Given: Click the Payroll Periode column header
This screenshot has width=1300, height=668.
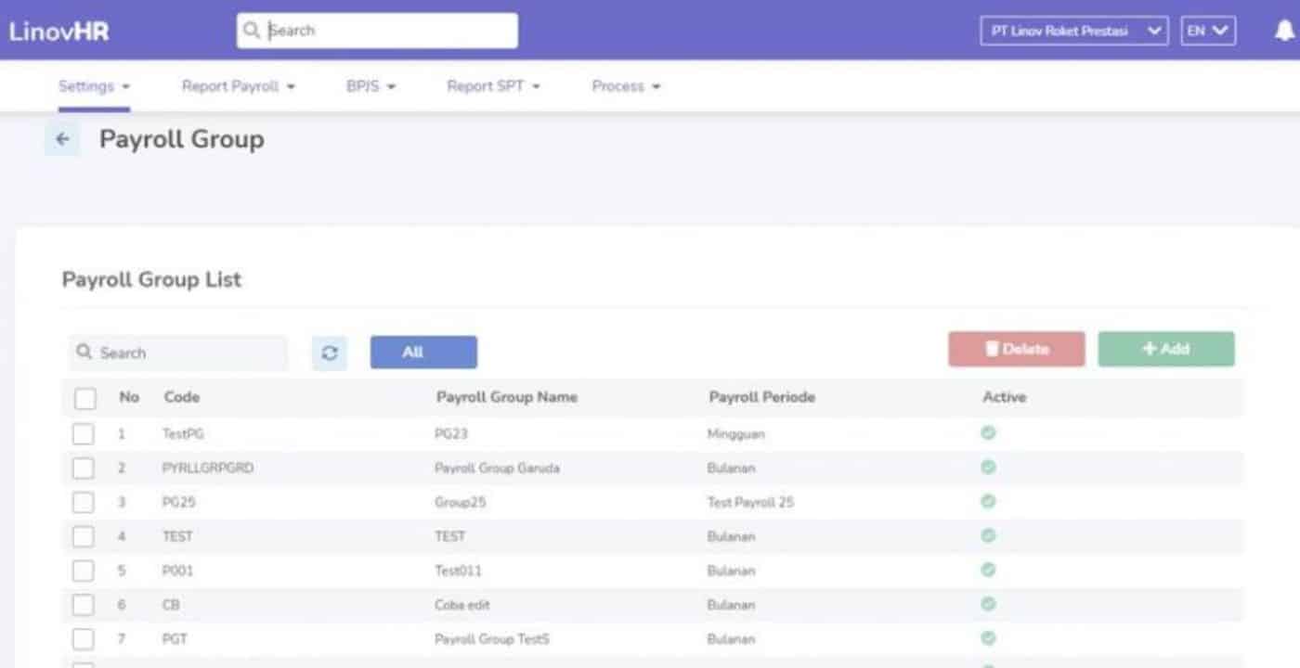Looking at the screenshot, I should click(761, 397).
